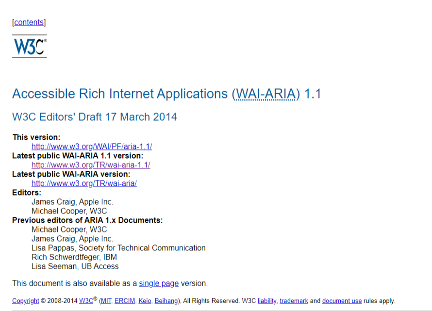
Task: Click 'Lisa Pappas, Society for Technical Communication'
Action: point(118,248)
